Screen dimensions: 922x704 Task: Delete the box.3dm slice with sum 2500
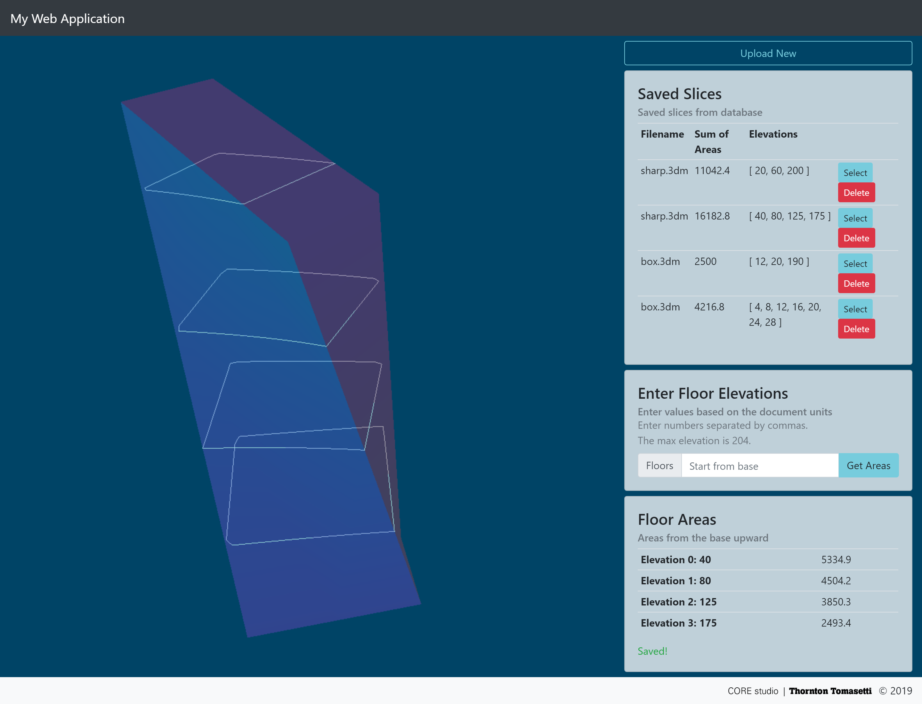[x=856, y=284]
